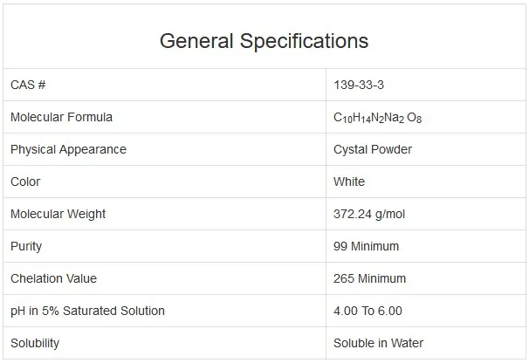Click the 4.00 To 6.00 value
Screen dimensions: 529x363
pos(368,311)
